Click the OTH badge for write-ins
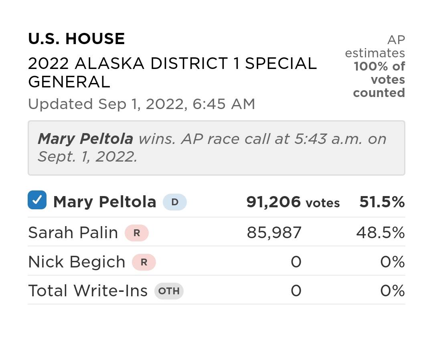 (x=169, y=291)
